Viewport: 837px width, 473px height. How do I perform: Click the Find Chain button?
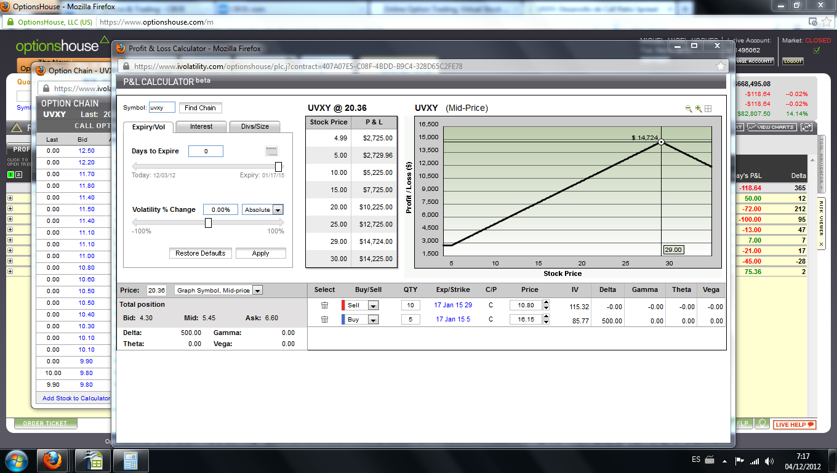pos(200,108)
